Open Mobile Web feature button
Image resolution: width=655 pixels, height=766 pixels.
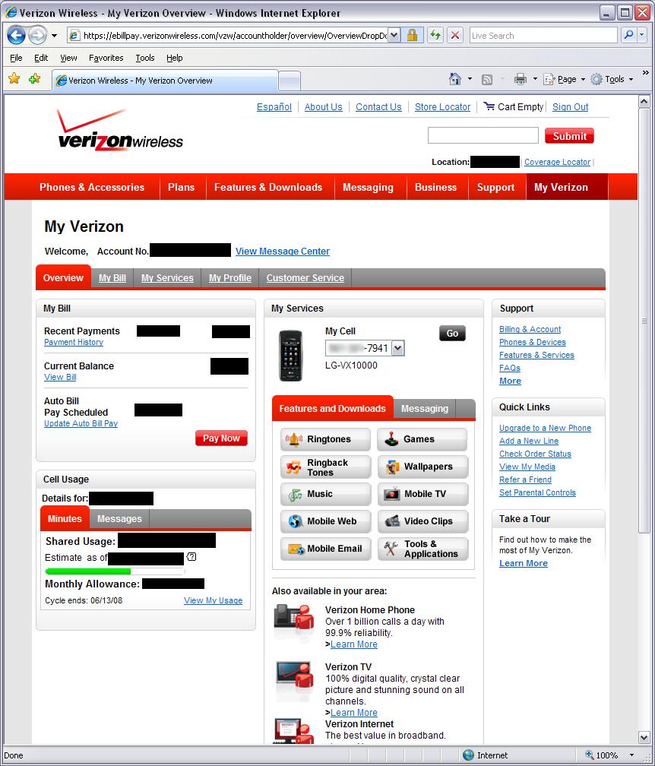coord(325,522)
